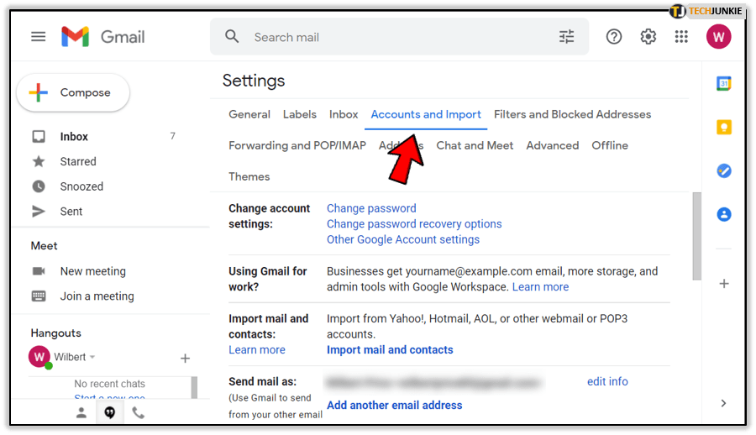756x435 pixels.
Task: Open Google Keep in side panel
Action: tap(723, 127)
